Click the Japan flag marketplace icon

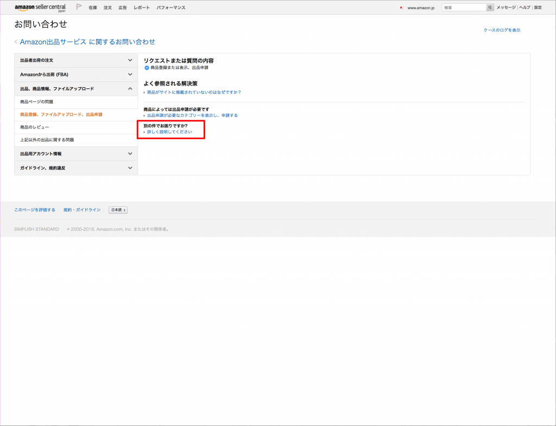(x=401, y=8)
